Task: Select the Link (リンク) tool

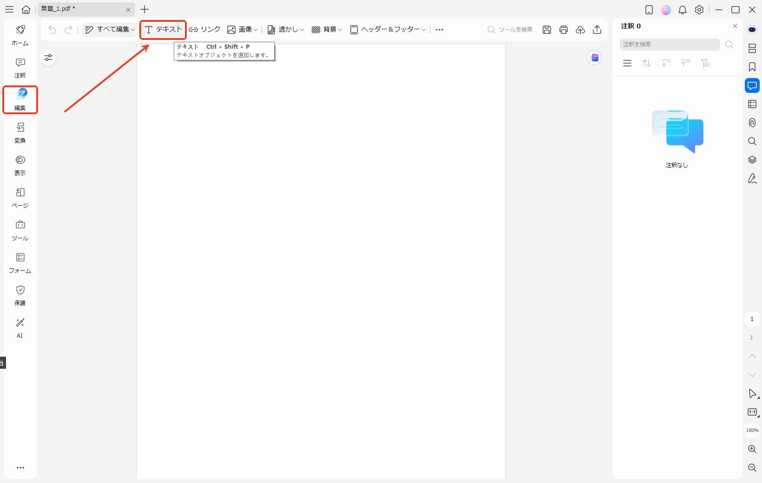Action: tap(205, 30)
